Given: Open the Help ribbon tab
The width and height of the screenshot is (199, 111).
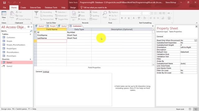Looking at the screenshot, I should pyautogui.click(x=63, y=7).
